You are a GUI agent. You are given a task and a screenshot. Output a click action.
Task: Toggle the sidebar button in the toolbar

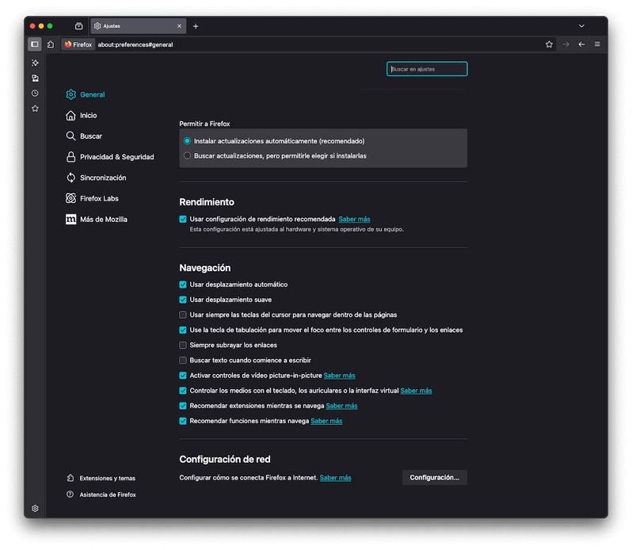pos(35,44)
